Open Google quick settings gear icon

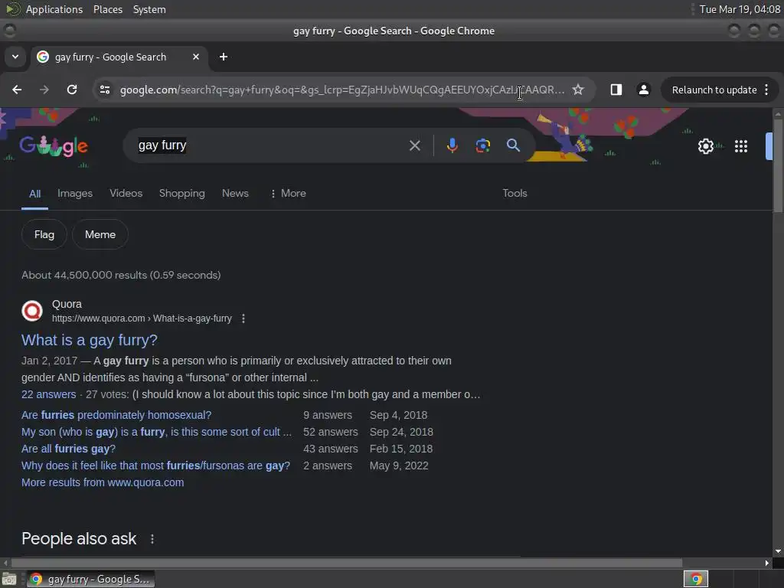pos(705,146)
